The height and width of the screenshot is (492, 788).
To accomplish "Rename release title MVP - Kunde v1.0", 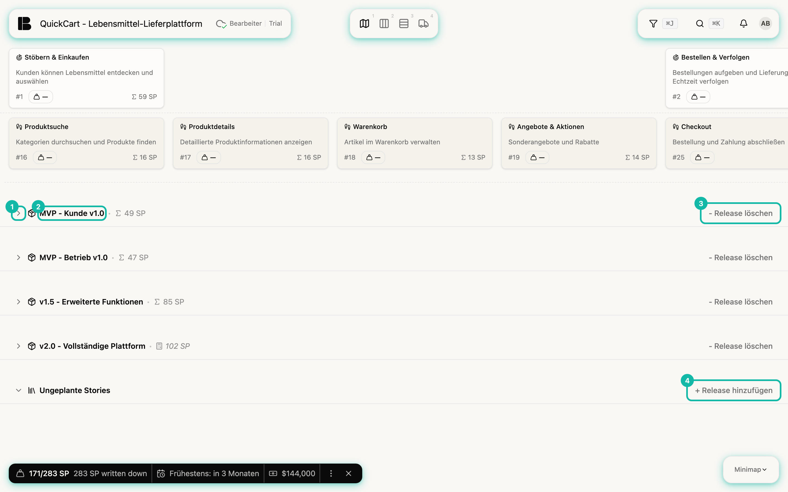I will pyautogui.click(x=72, y=213).
